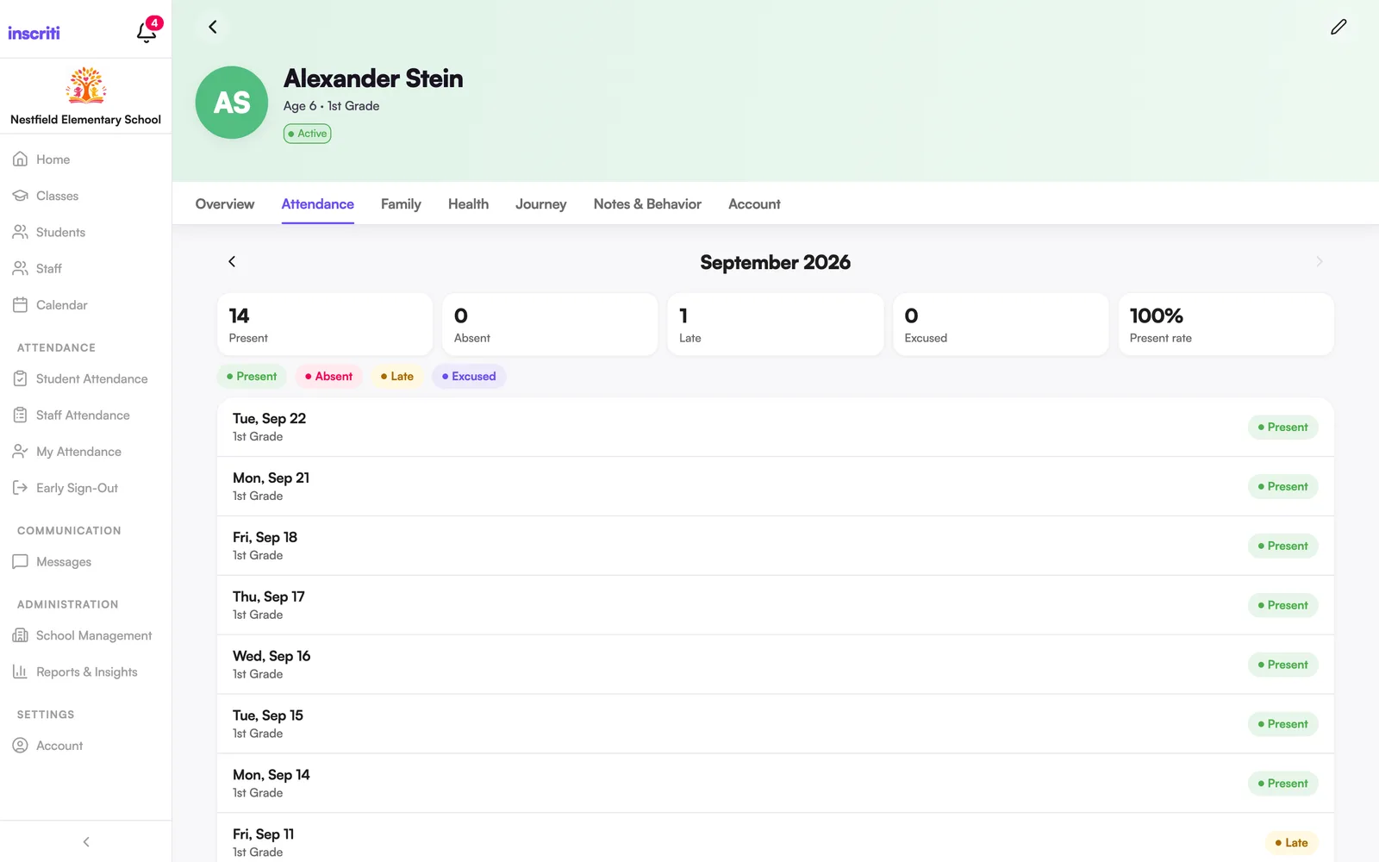1379x862 pixels.
Task: Click Present badge for Tue, Sep 22
Action: pyautogui.click(x=1283, y=427)
